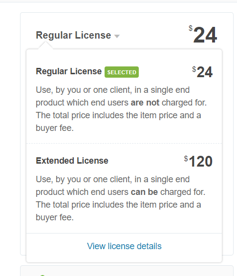Click the small dollar sign beside the top 24
This screenshot has height=276, width=237.
click(x=191, y=28)
